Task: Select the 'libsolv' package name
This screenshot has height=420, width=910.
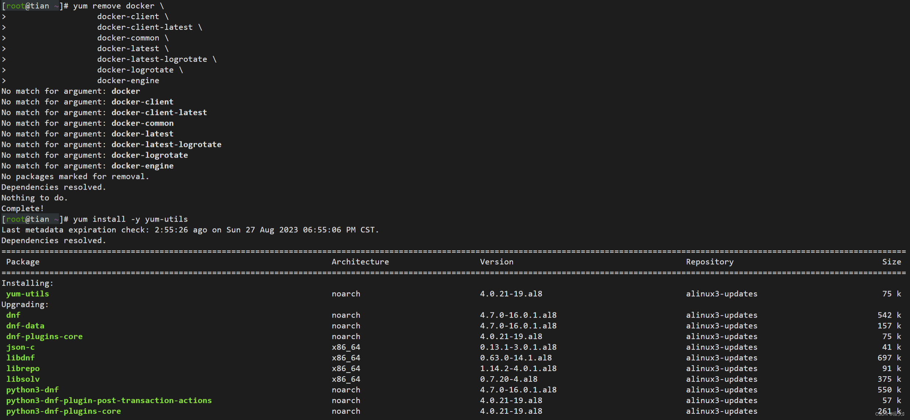Action: (x=23, y=380)
